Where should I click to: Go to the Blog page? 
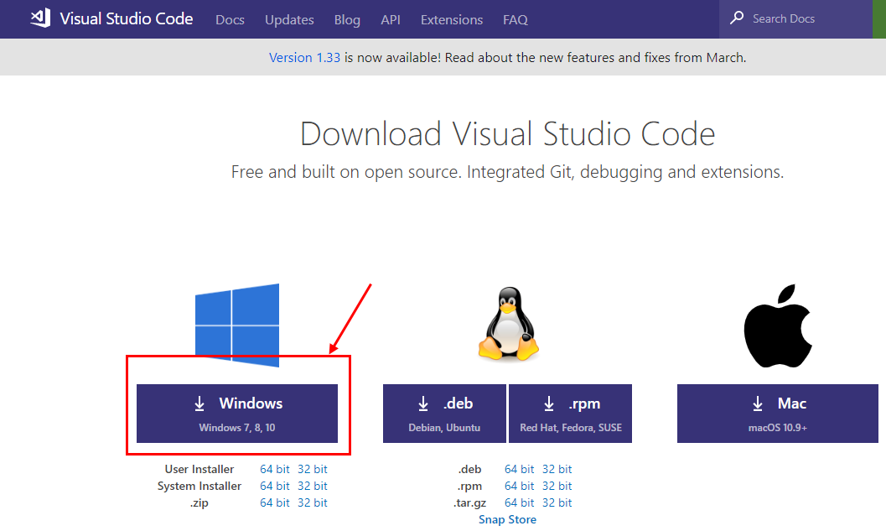(347, 20)
